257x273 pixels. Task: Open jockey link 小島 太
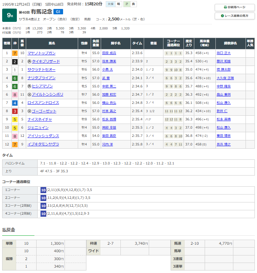tap(108, 70)
